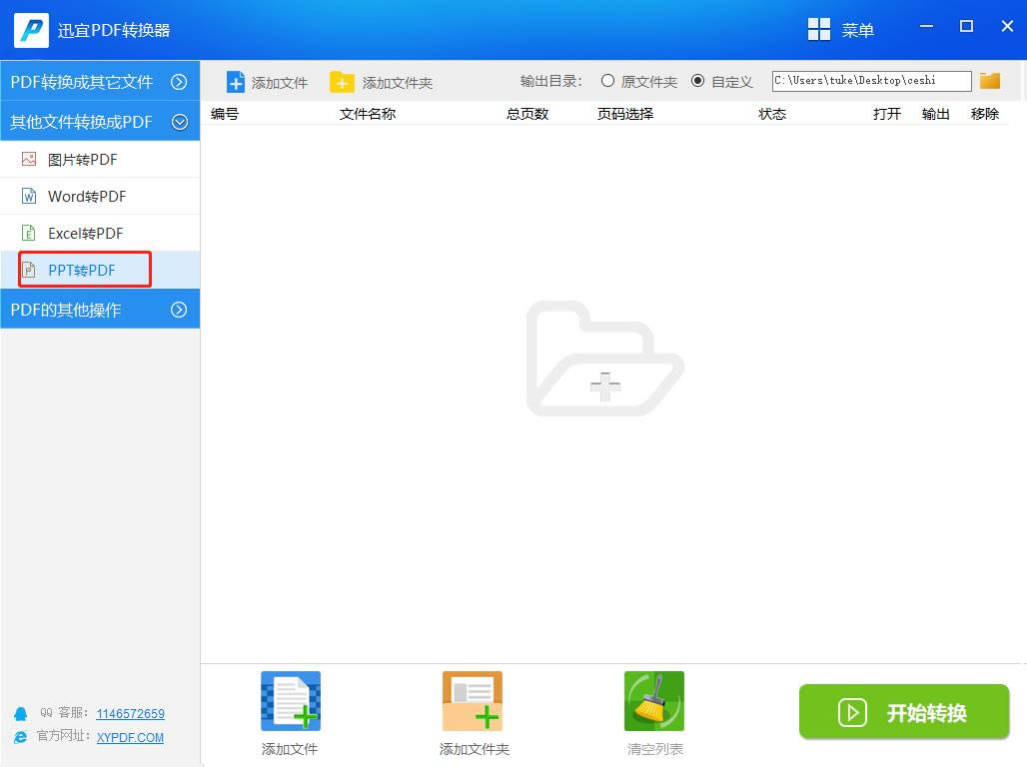Click the bottom 添加文件 caption
This screenshot has width=1027, height=767.
coord(290,749)
